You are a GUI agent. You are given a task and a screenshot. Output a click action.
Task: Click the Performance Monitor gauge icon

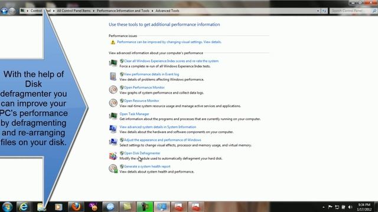coord(113,90)
